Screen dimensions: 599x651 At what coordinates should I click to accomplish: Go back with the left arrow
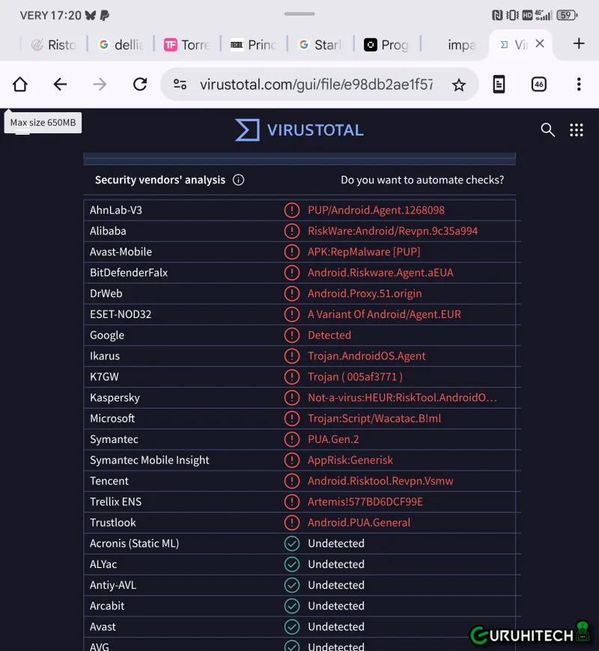pos(60,85)
